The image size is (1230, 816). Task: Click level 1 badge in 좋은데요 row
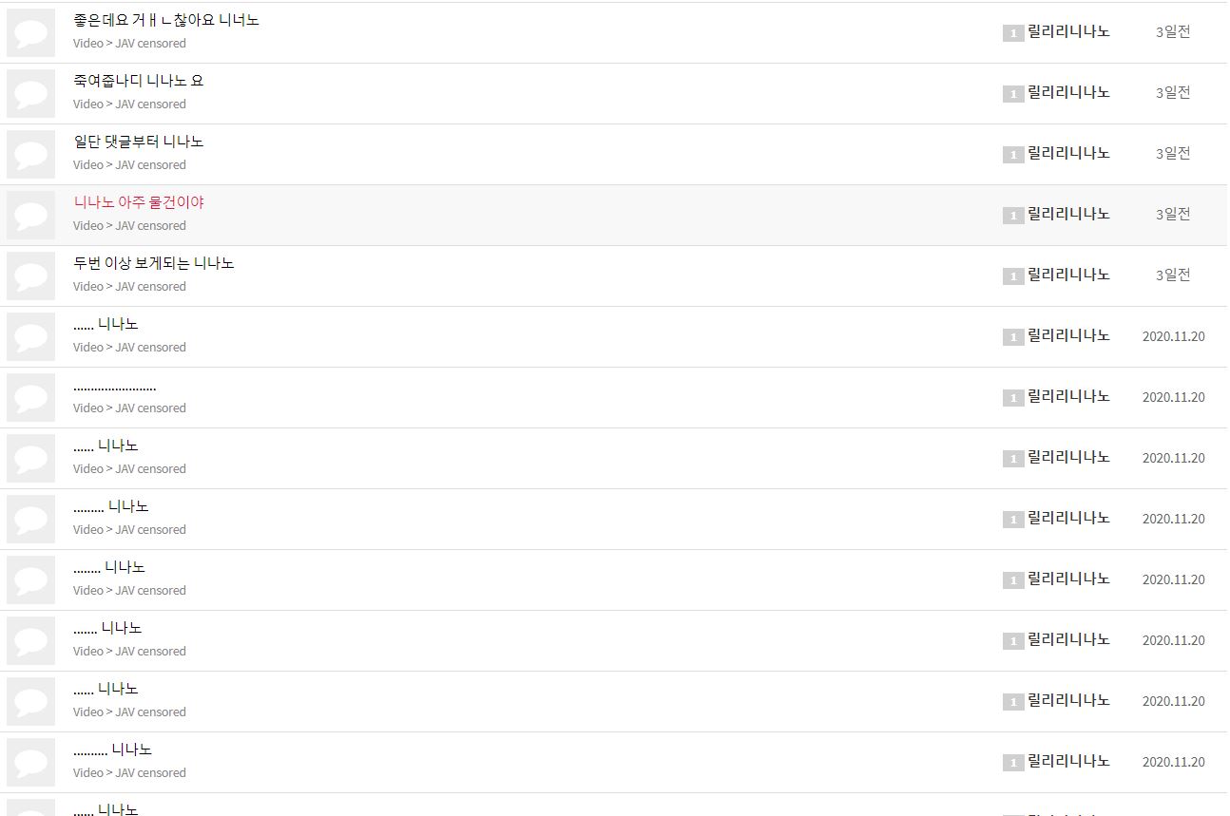point(1013,33)
